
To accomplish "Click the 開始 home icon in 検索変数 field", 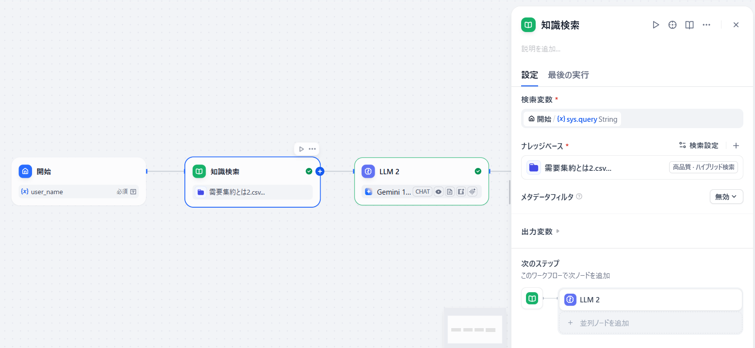I will point(531,119).
